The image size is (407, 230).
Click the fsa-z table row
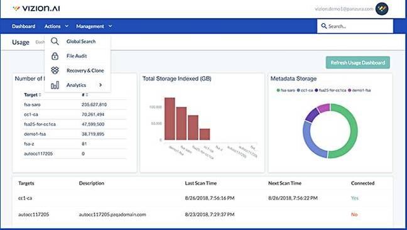click(x=75, y=144)
